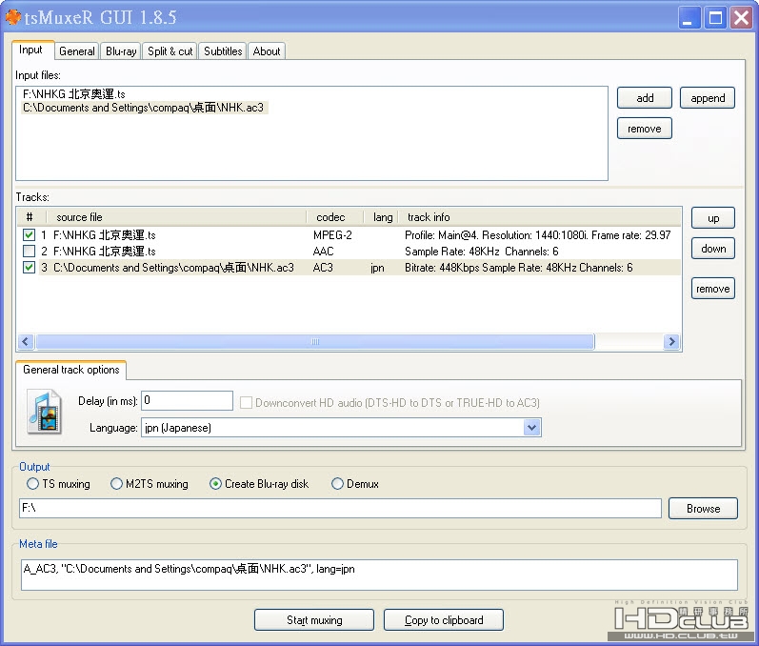This screenshot has width=759, height=646.
Task: Click the append button
Action: point(708,98)
